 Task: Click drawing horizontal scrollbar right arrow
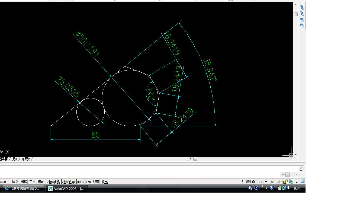pos(291,159)
